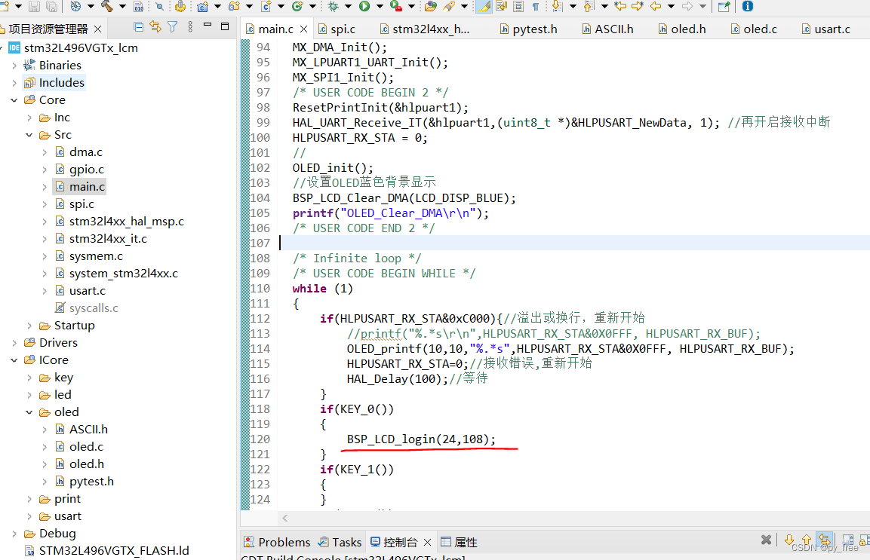This screenshot has width=870, height=560.
Task: Select STM32L496VGTX_FLASH.ld file in tree
Action: point(114,551)
